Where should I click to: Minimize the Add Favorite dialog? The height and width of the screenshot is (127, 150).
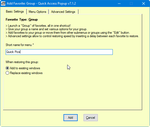tap(119, 4)
